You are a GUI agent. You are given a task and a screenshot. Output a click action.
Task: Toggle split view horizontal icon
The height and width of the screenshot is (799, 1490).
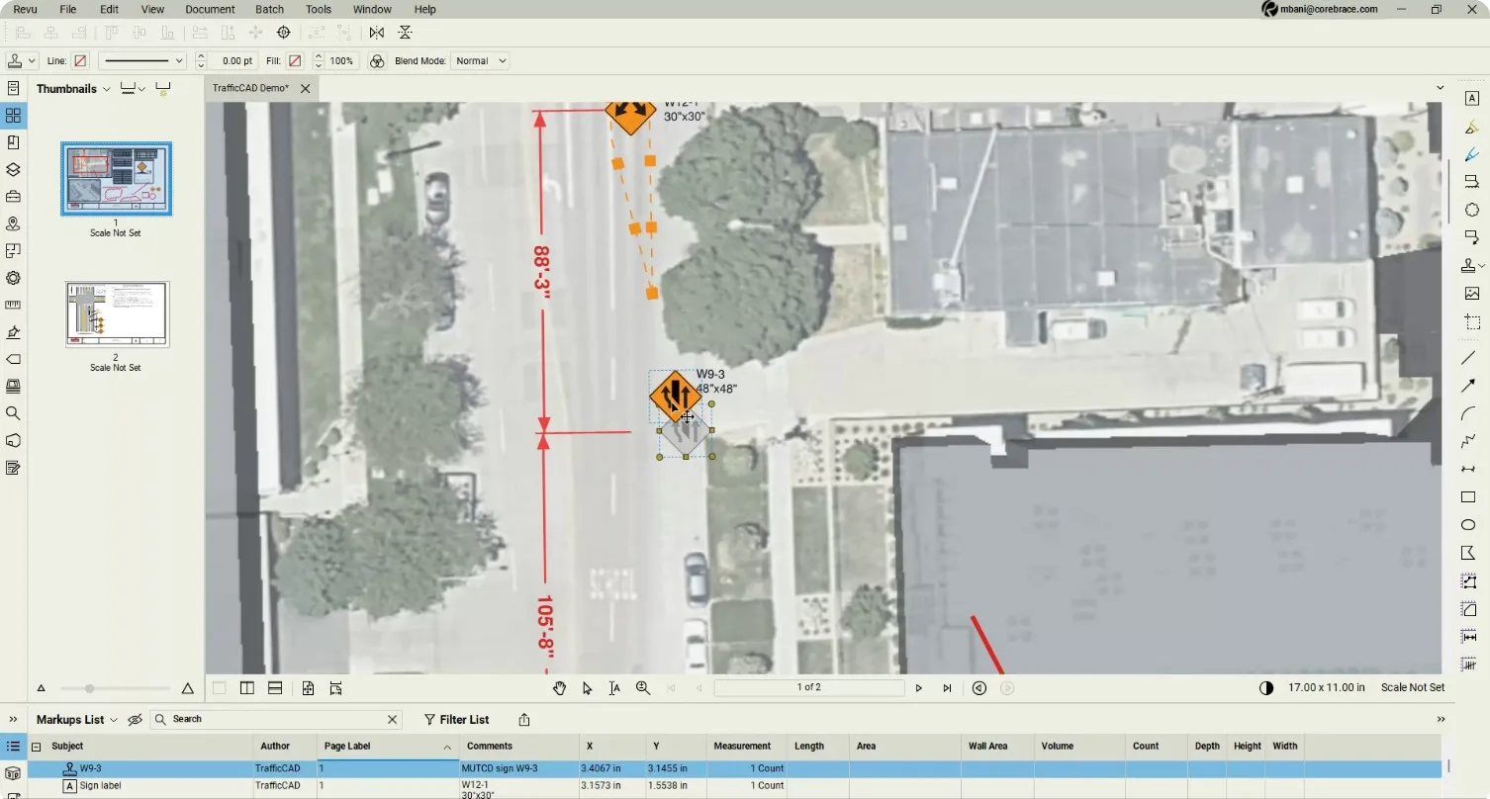coord(275,688)
